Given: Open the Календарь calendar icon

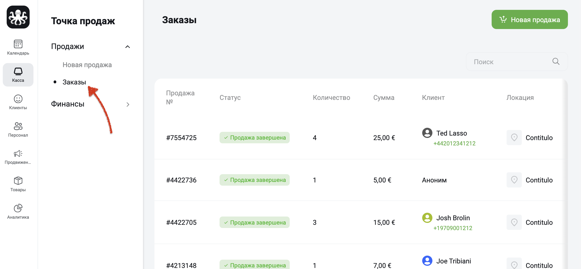Looking at the screenshot, I should point(18,44).
